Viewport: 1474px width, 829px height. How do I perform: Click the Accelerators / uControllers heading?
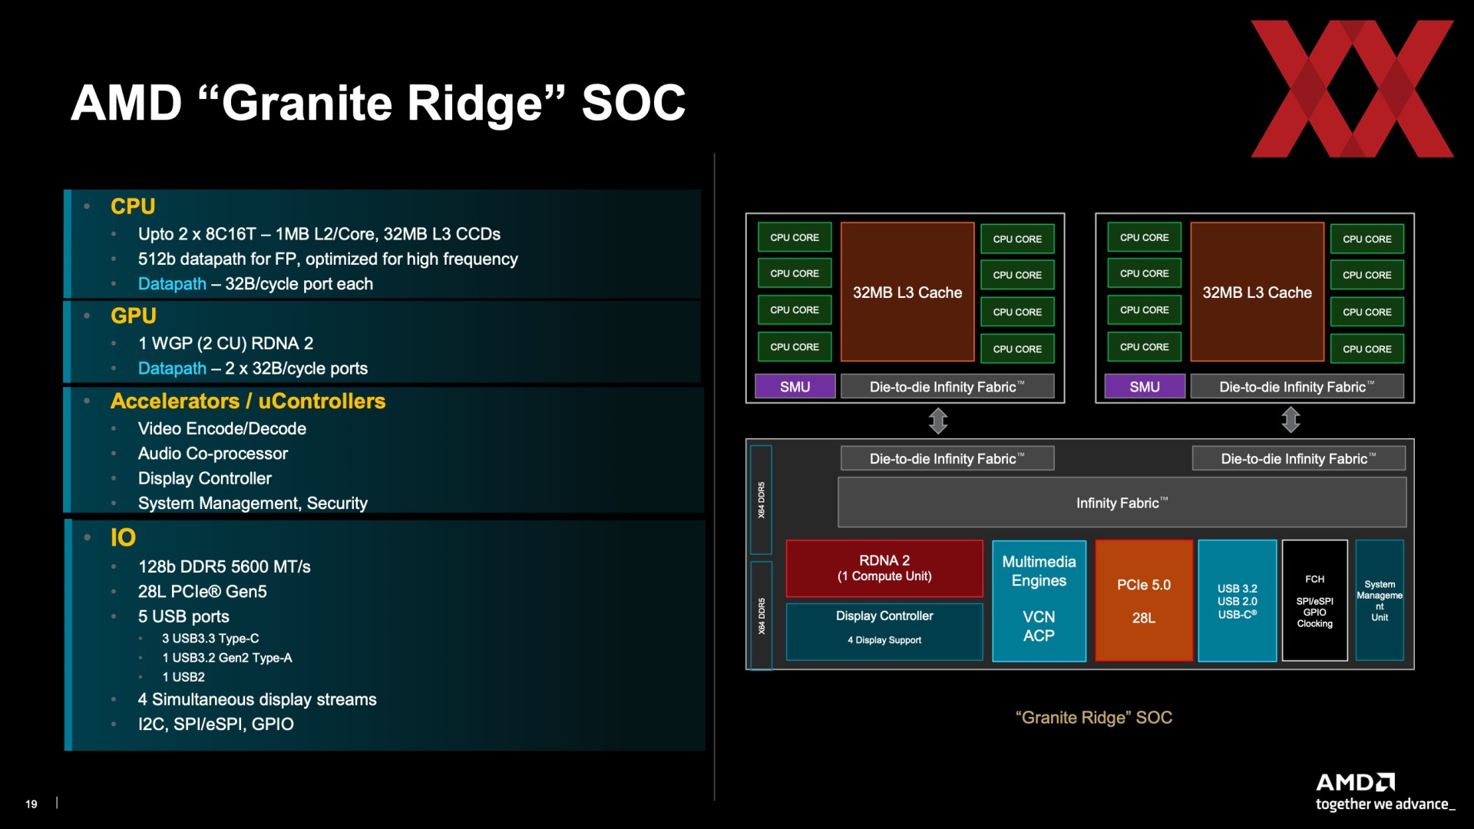(x=248, y=401)
